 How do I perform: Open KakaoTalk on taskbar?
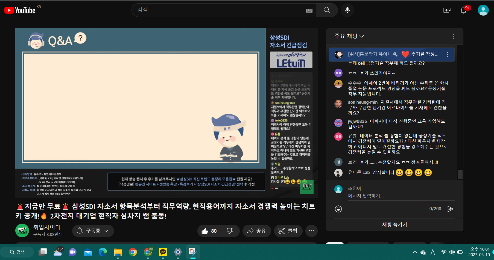point(163,252)
